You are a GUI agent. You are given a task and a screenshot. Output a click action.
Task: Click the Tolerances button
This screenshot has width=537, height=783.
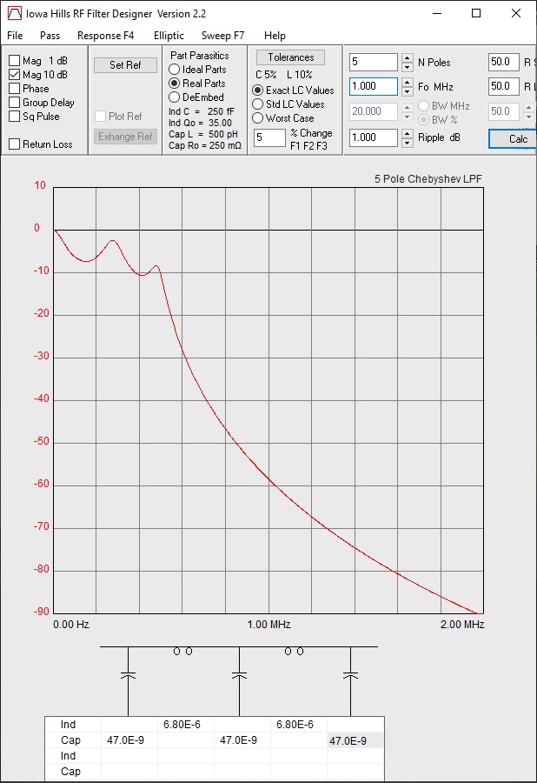(291, 57)
